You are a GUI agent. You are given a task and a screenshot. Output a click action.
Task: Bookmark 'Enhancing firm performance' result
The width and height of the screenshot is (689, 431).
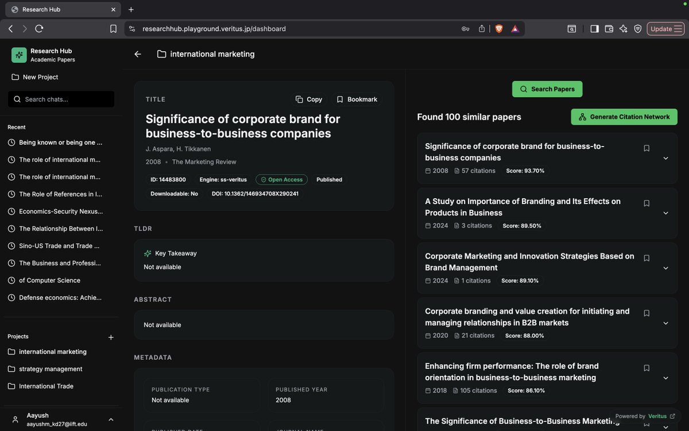pyautogui.click(x=647, y=368)
